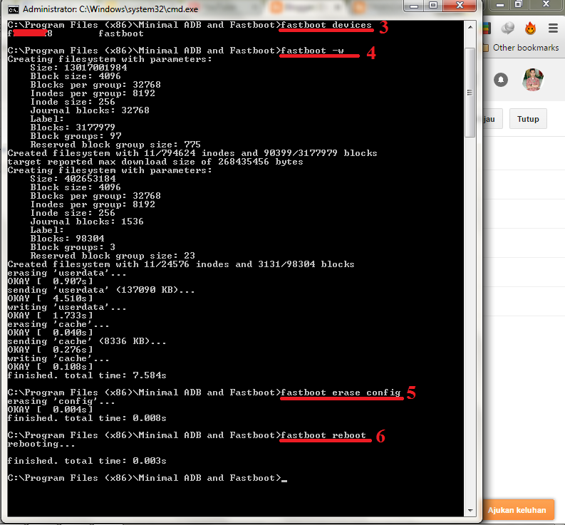This screenshot has height=525, width=565.
Task: Maximize the cmd.exe window
Action: [x=432, y=6]
